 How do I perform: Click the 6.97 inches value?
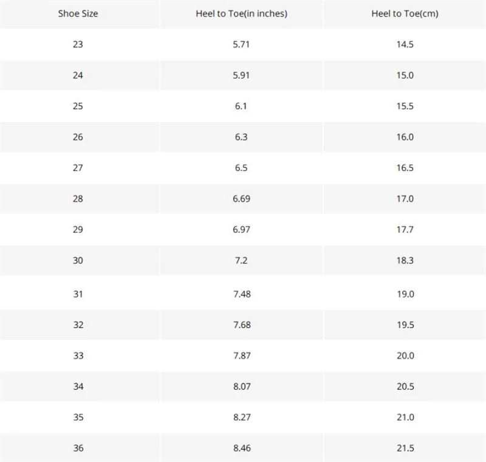click(x=241, y=230)
